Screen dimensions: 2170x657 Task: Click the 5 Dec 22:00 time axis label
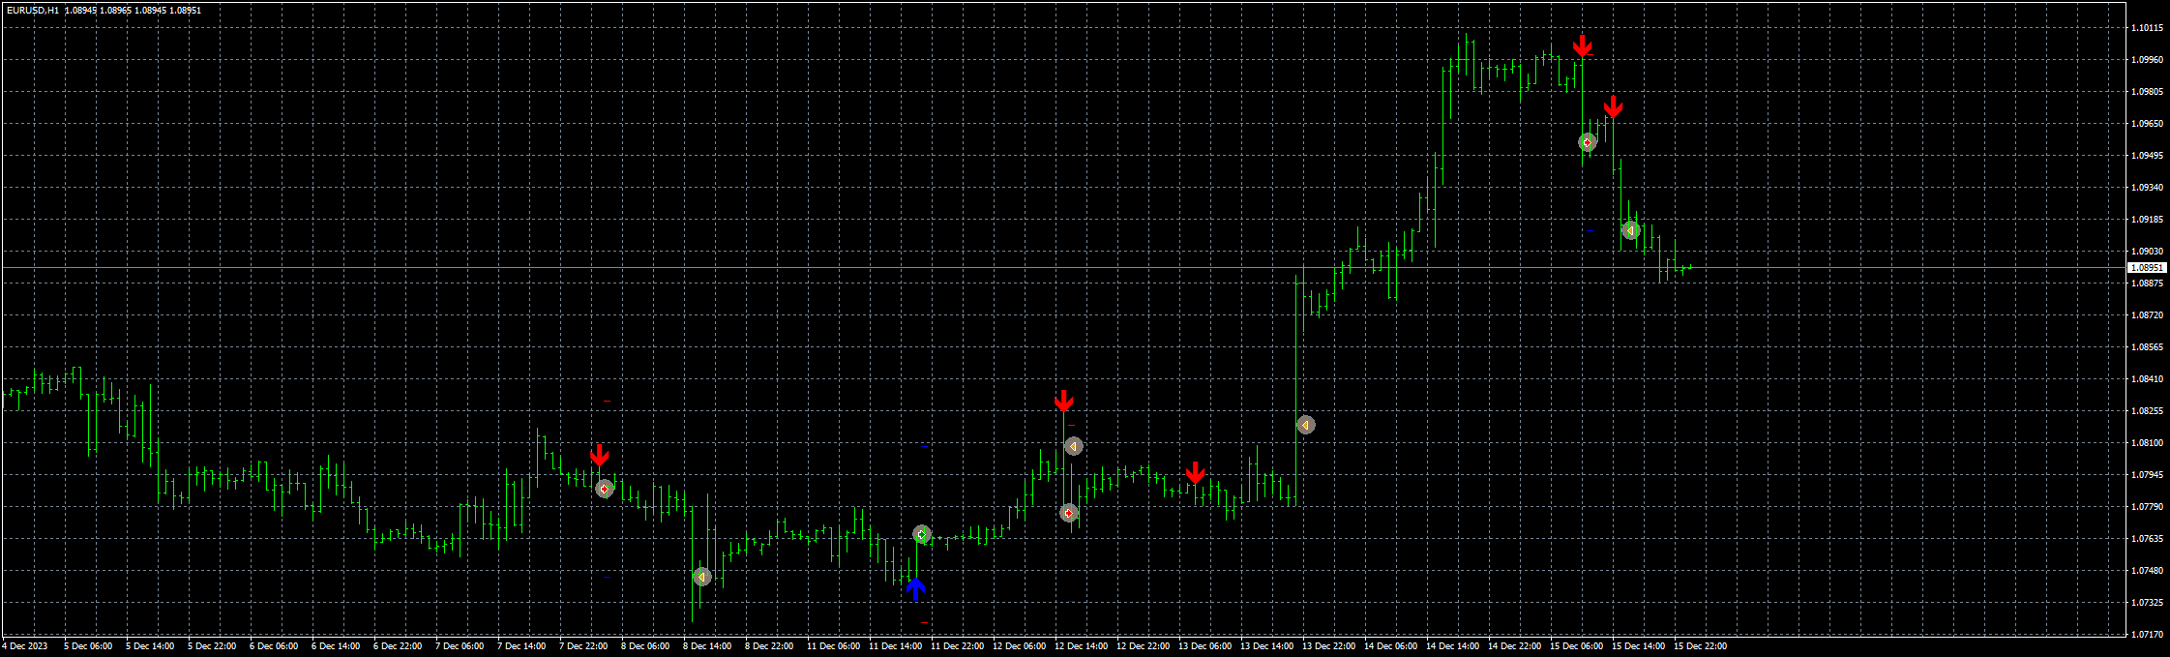[x=212, y=646]
